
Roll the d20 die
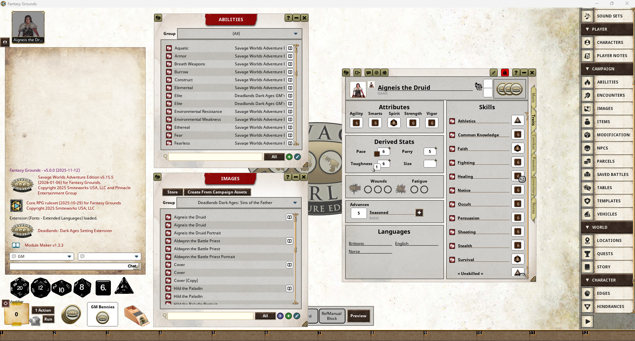point(20,288)
